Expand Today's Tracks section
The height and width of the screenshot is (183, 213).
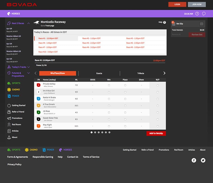click(29, 67)
